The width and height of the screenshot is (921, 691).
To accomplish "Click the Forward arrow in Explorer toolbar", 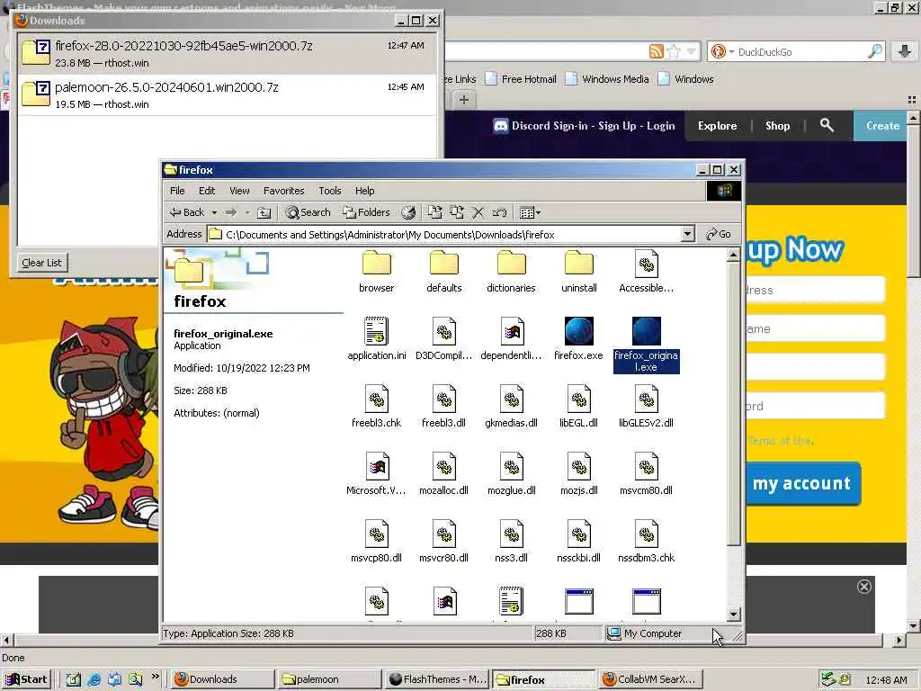I will [231, 212].
